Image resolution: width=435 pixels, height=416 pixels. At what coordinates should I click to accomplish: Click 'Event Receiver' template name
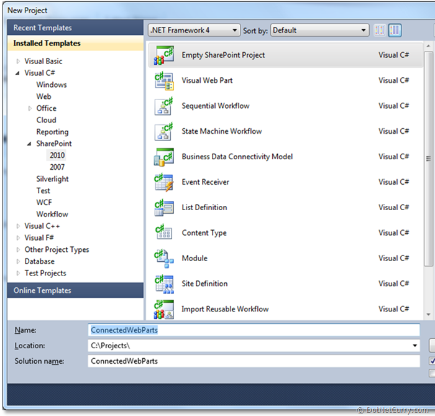click(x=206, y=182)
